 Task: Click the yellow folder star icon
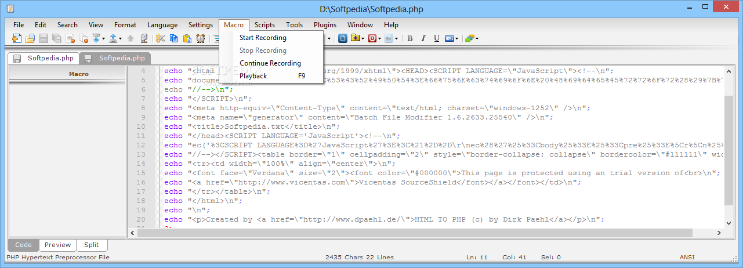click(x=356, y=38)
